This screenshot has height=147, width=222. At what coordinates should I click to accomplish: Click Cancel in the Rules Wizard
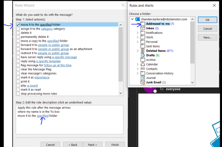[50, 145]
